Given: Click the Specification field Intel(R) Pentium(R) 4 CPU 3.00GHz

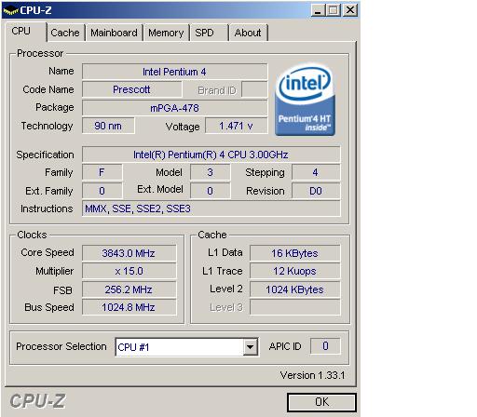Looking at the screenshot, I should [211, 155].
